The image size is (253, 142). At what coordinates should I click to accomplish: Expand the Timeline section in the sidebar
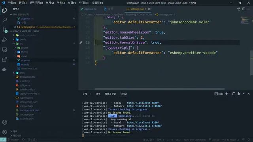click(x=16, y=135)
